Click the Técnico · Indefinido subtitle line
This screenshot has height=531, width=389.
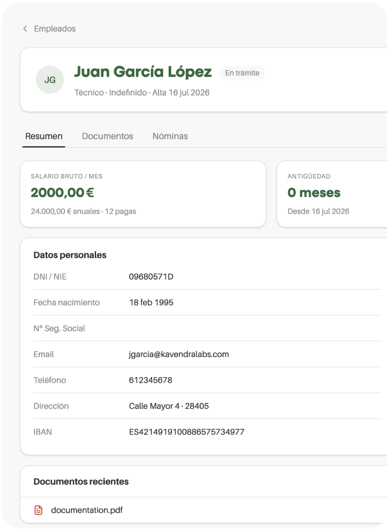(x=142, y=92)
